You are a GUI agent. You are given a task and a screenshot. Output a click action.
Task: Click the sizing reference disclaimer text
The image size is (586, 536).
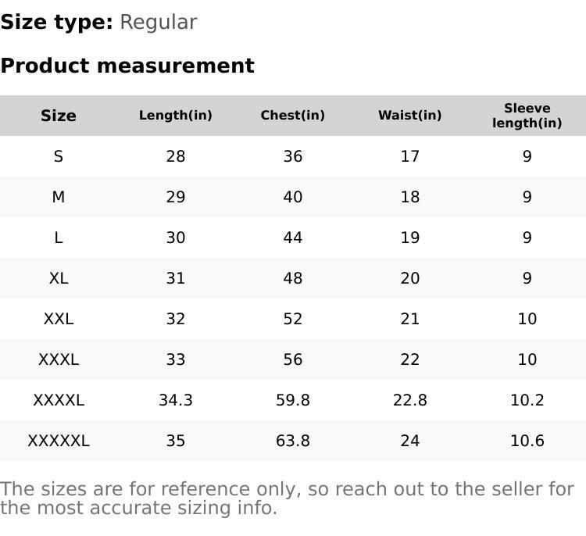click(x=287, y=498)
